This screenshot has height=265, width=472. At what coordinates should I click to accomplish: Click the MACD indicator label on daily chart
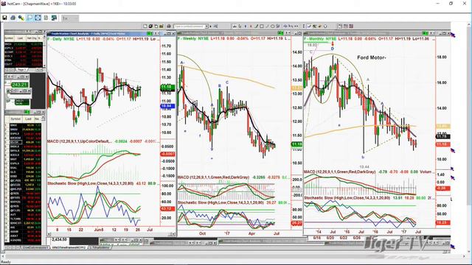pos(80,141)
